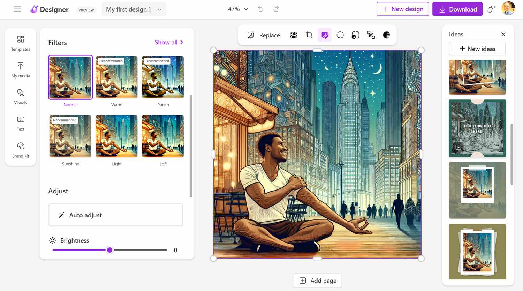The image size is (523, 291).
Task: Click the Add page button
Action: tap(317, 281)
